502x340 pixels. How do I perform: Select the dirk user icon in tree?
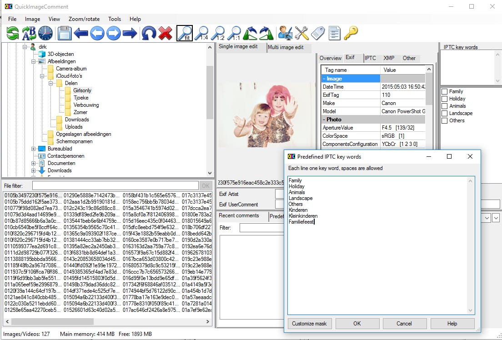(33, 47)
